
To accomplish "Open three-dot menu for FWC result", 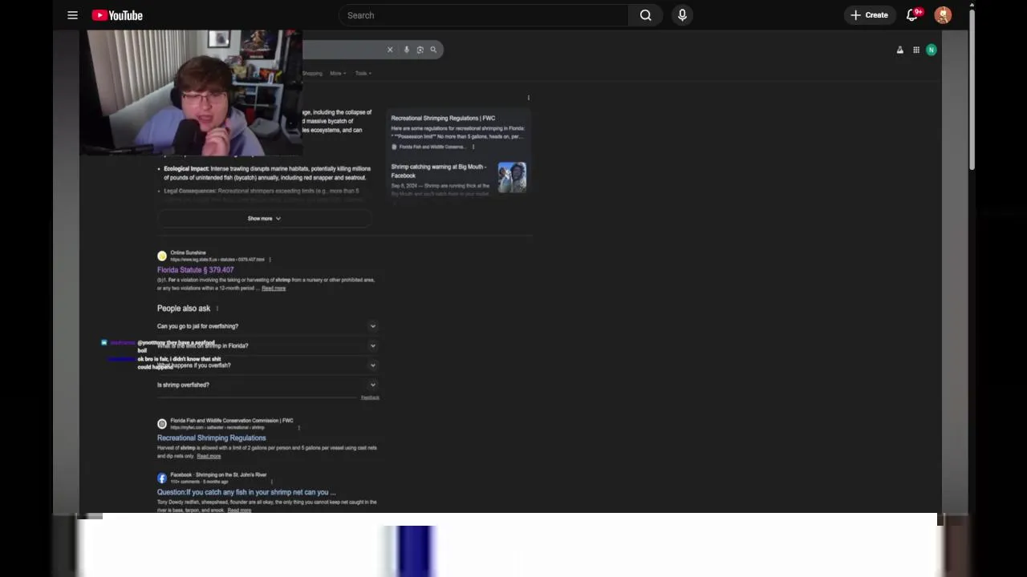I will coord(298,427).
